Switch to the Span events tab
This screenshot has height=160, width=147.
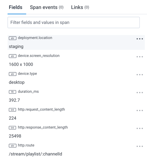[47, 7]
